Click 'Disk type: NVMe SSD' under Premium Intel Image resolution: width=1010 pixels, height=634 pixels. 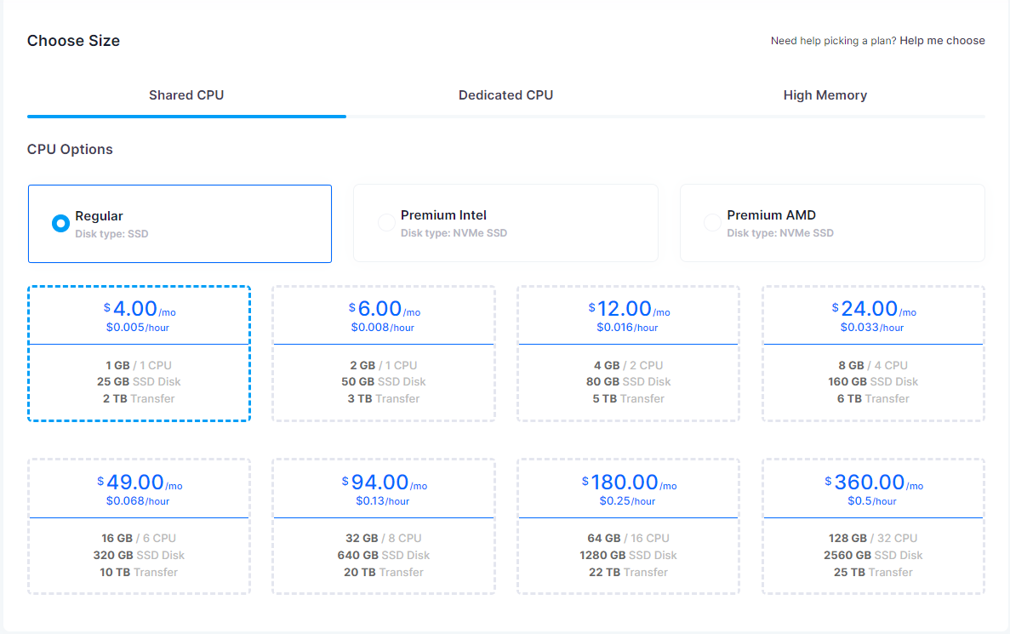click(x=454, y=233)
